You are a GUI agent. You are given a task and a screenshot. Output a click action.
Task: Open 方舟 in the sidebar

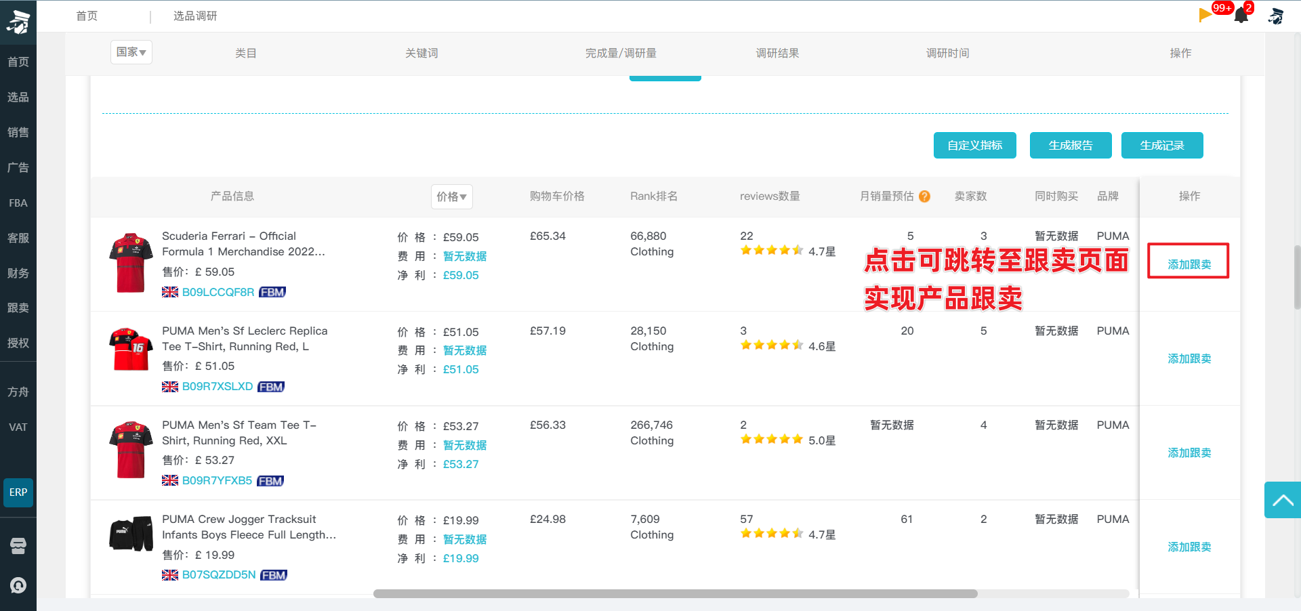point(18,392)
